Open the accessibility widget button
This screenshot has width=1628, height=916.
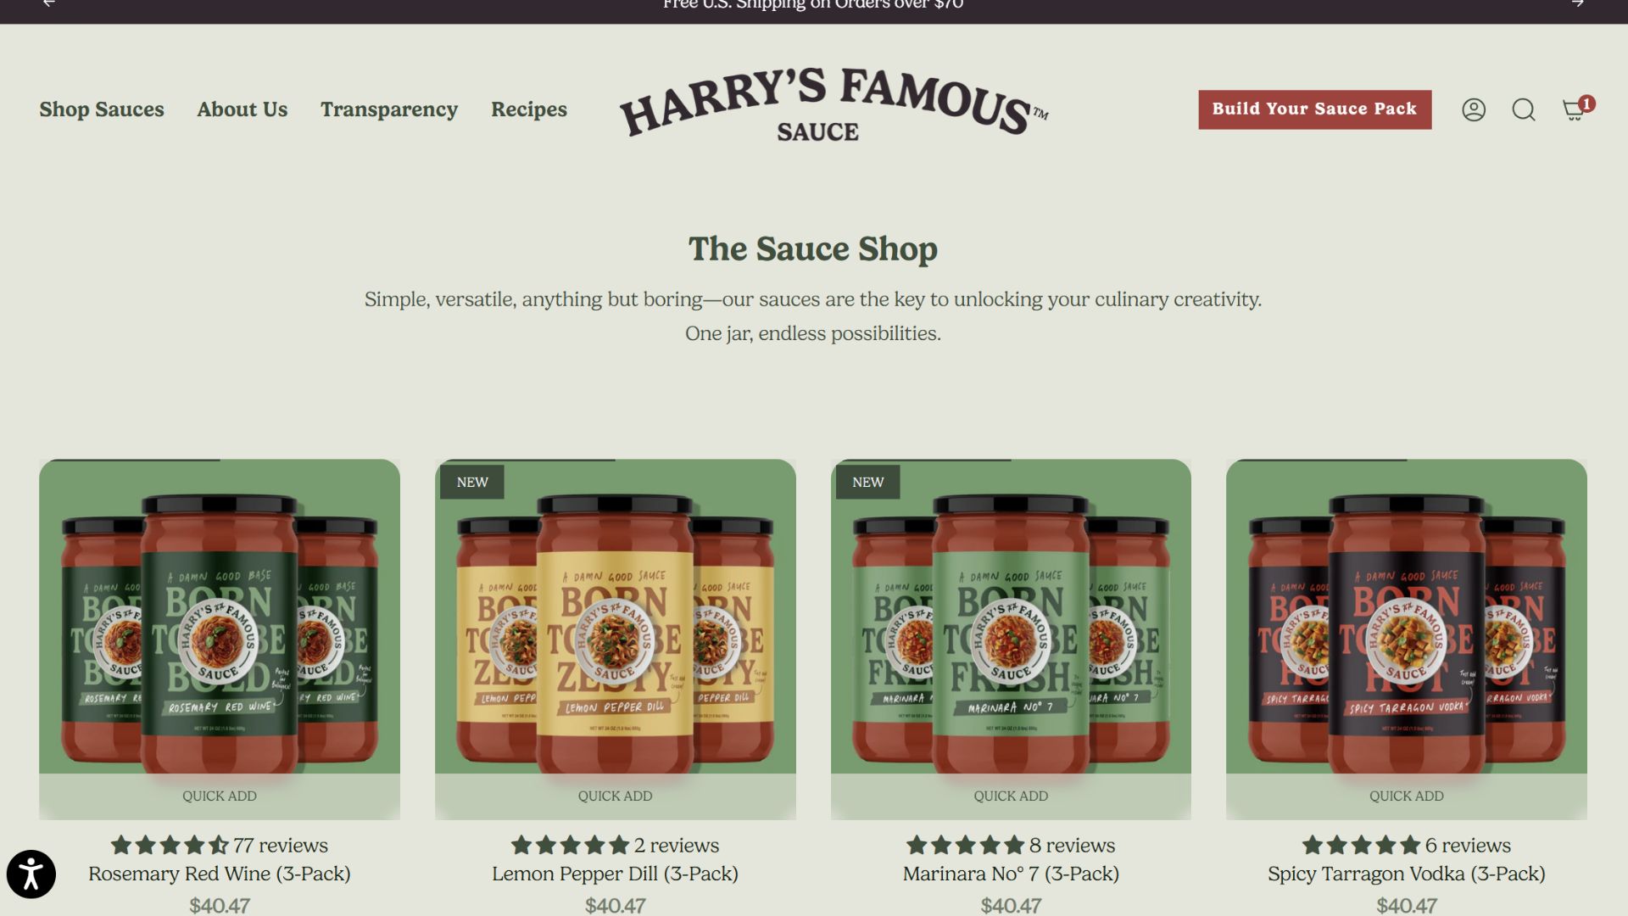pyautogui.click(x=31, y=874)
